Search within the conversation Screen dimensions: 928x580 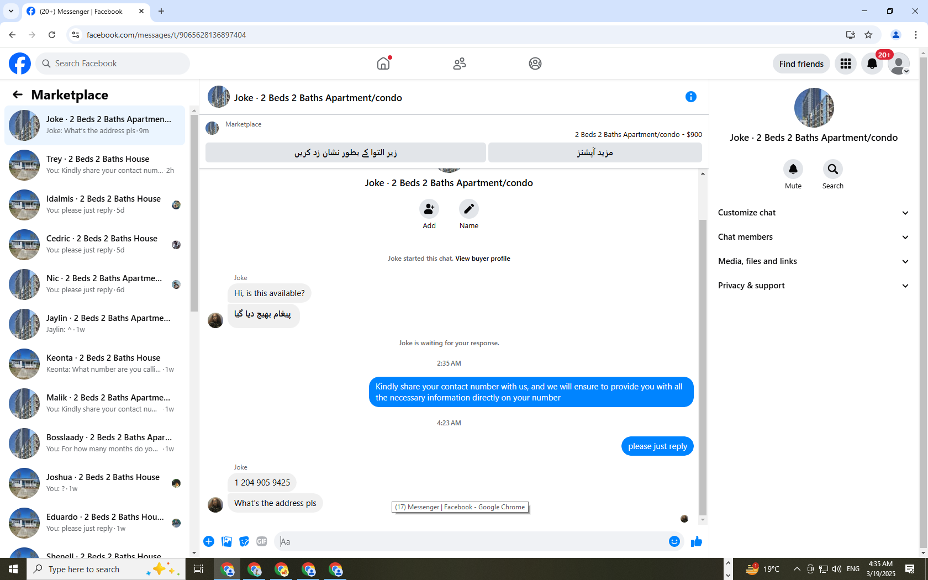click(833, 169)
